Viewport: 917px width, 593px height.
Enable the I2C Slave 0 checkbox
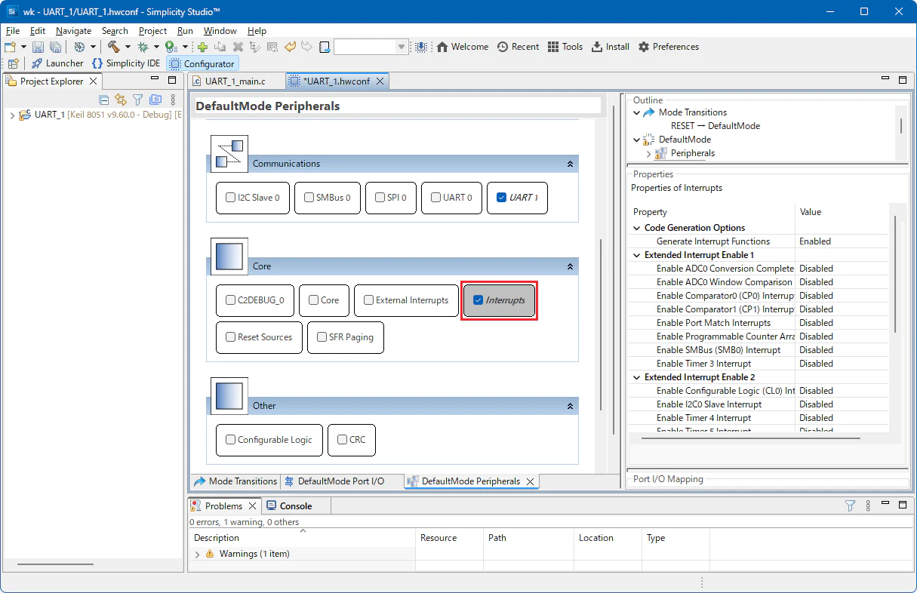[x=230, y=198]
